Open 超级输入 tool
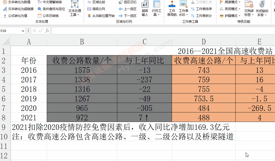This screenshot has height=161, width=275. pyautogui.click(x=145, y=8)
